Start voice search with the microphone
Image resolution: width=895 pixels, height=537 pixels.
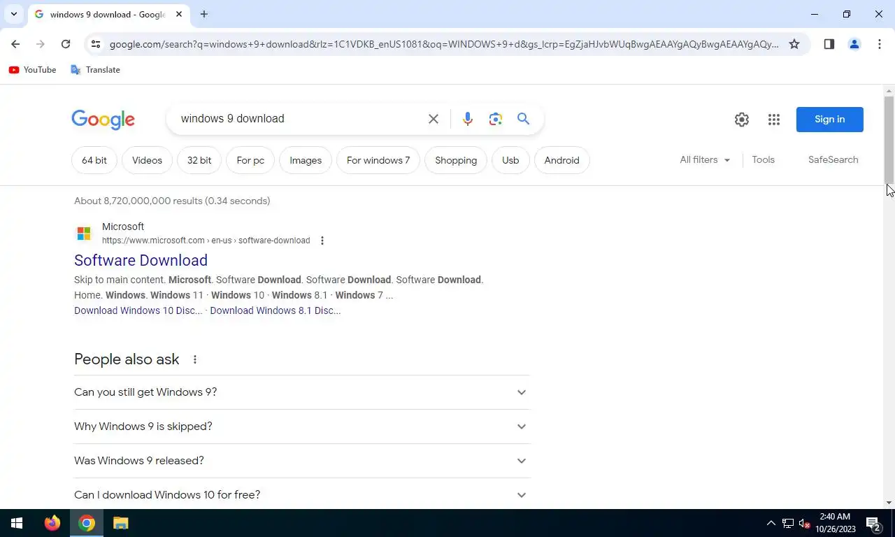pos(468,119)
